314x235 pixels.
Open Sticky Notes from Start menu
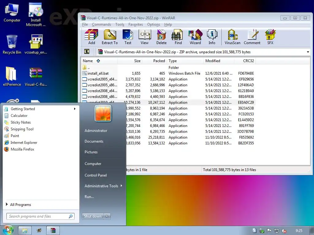(x=21, y=122)
